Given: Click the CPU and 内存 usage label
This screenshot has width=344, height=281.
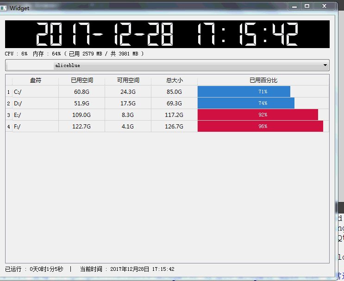Looking at the screenshot, I should pyautogui.click(x=74, y=54).
